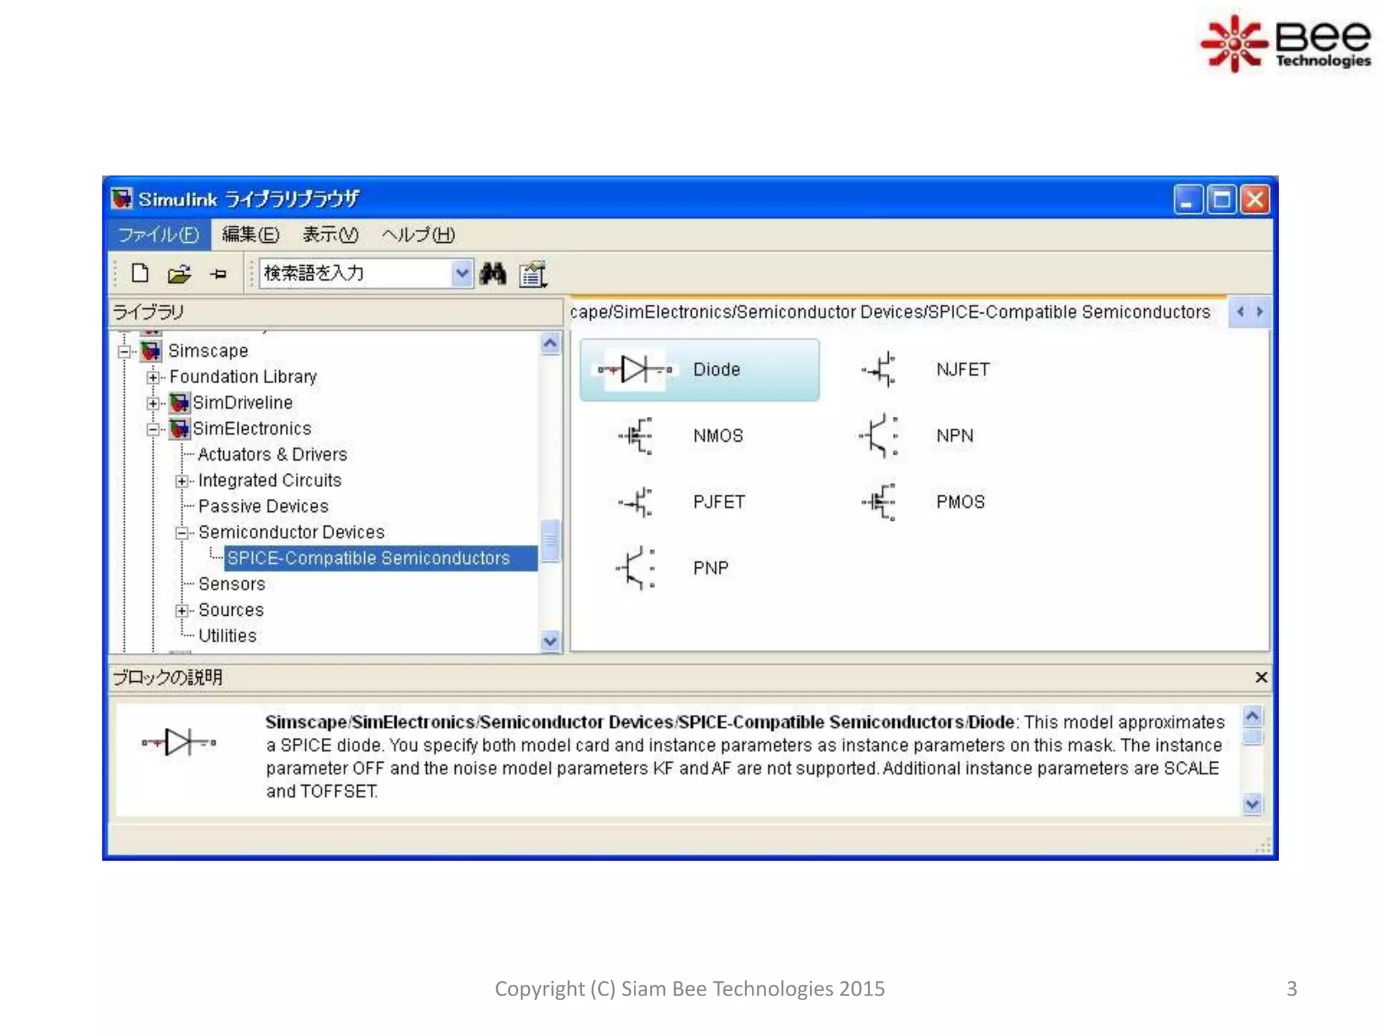Click the SimElectronics library icon
Image resolution: width=1381 pixels, height=1036 pixels.
(x=179, y=428)
